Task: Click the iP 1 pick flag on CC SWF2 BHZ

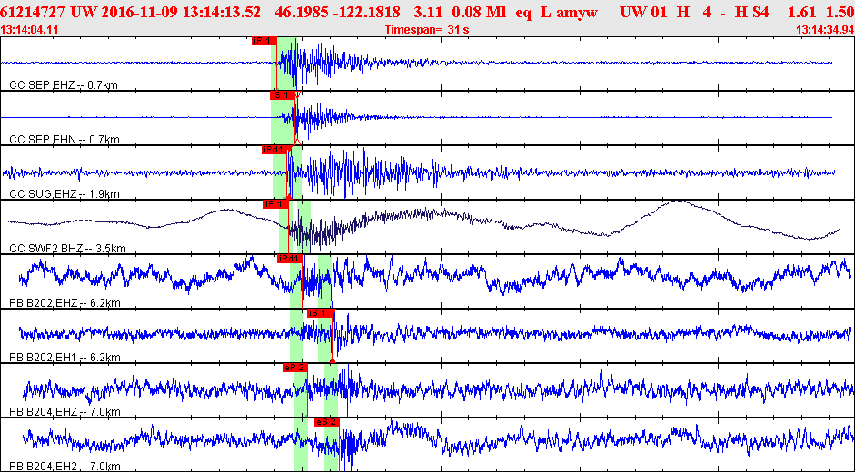Action: [x=275, y=204]
